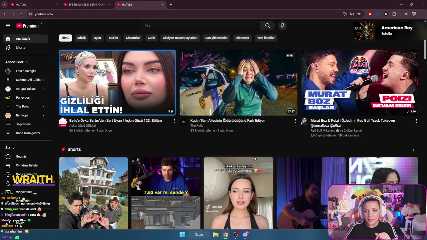The height and width of the screenshot is (240, 427).
Task: Switch to EFE SHOW S3B20 browser tab
Action: tap(87, 5)
